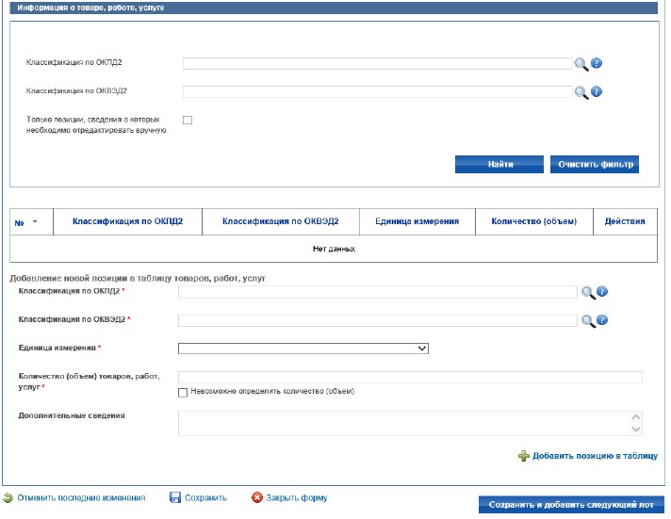Click the magnifier beside filter ОКВЭД2 field
This screenshot has height=519, width=671.
pyautogui.click(x=581, y=92)
